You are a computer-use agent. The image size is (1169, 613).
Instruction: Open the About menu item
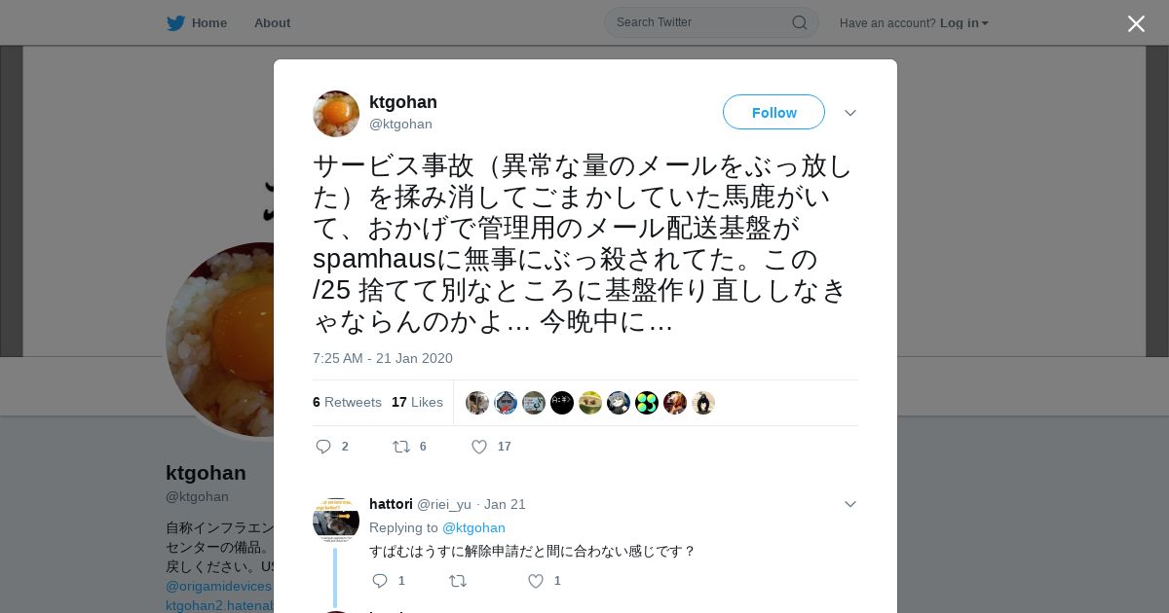pyautogui.click(x=272, y=23)
